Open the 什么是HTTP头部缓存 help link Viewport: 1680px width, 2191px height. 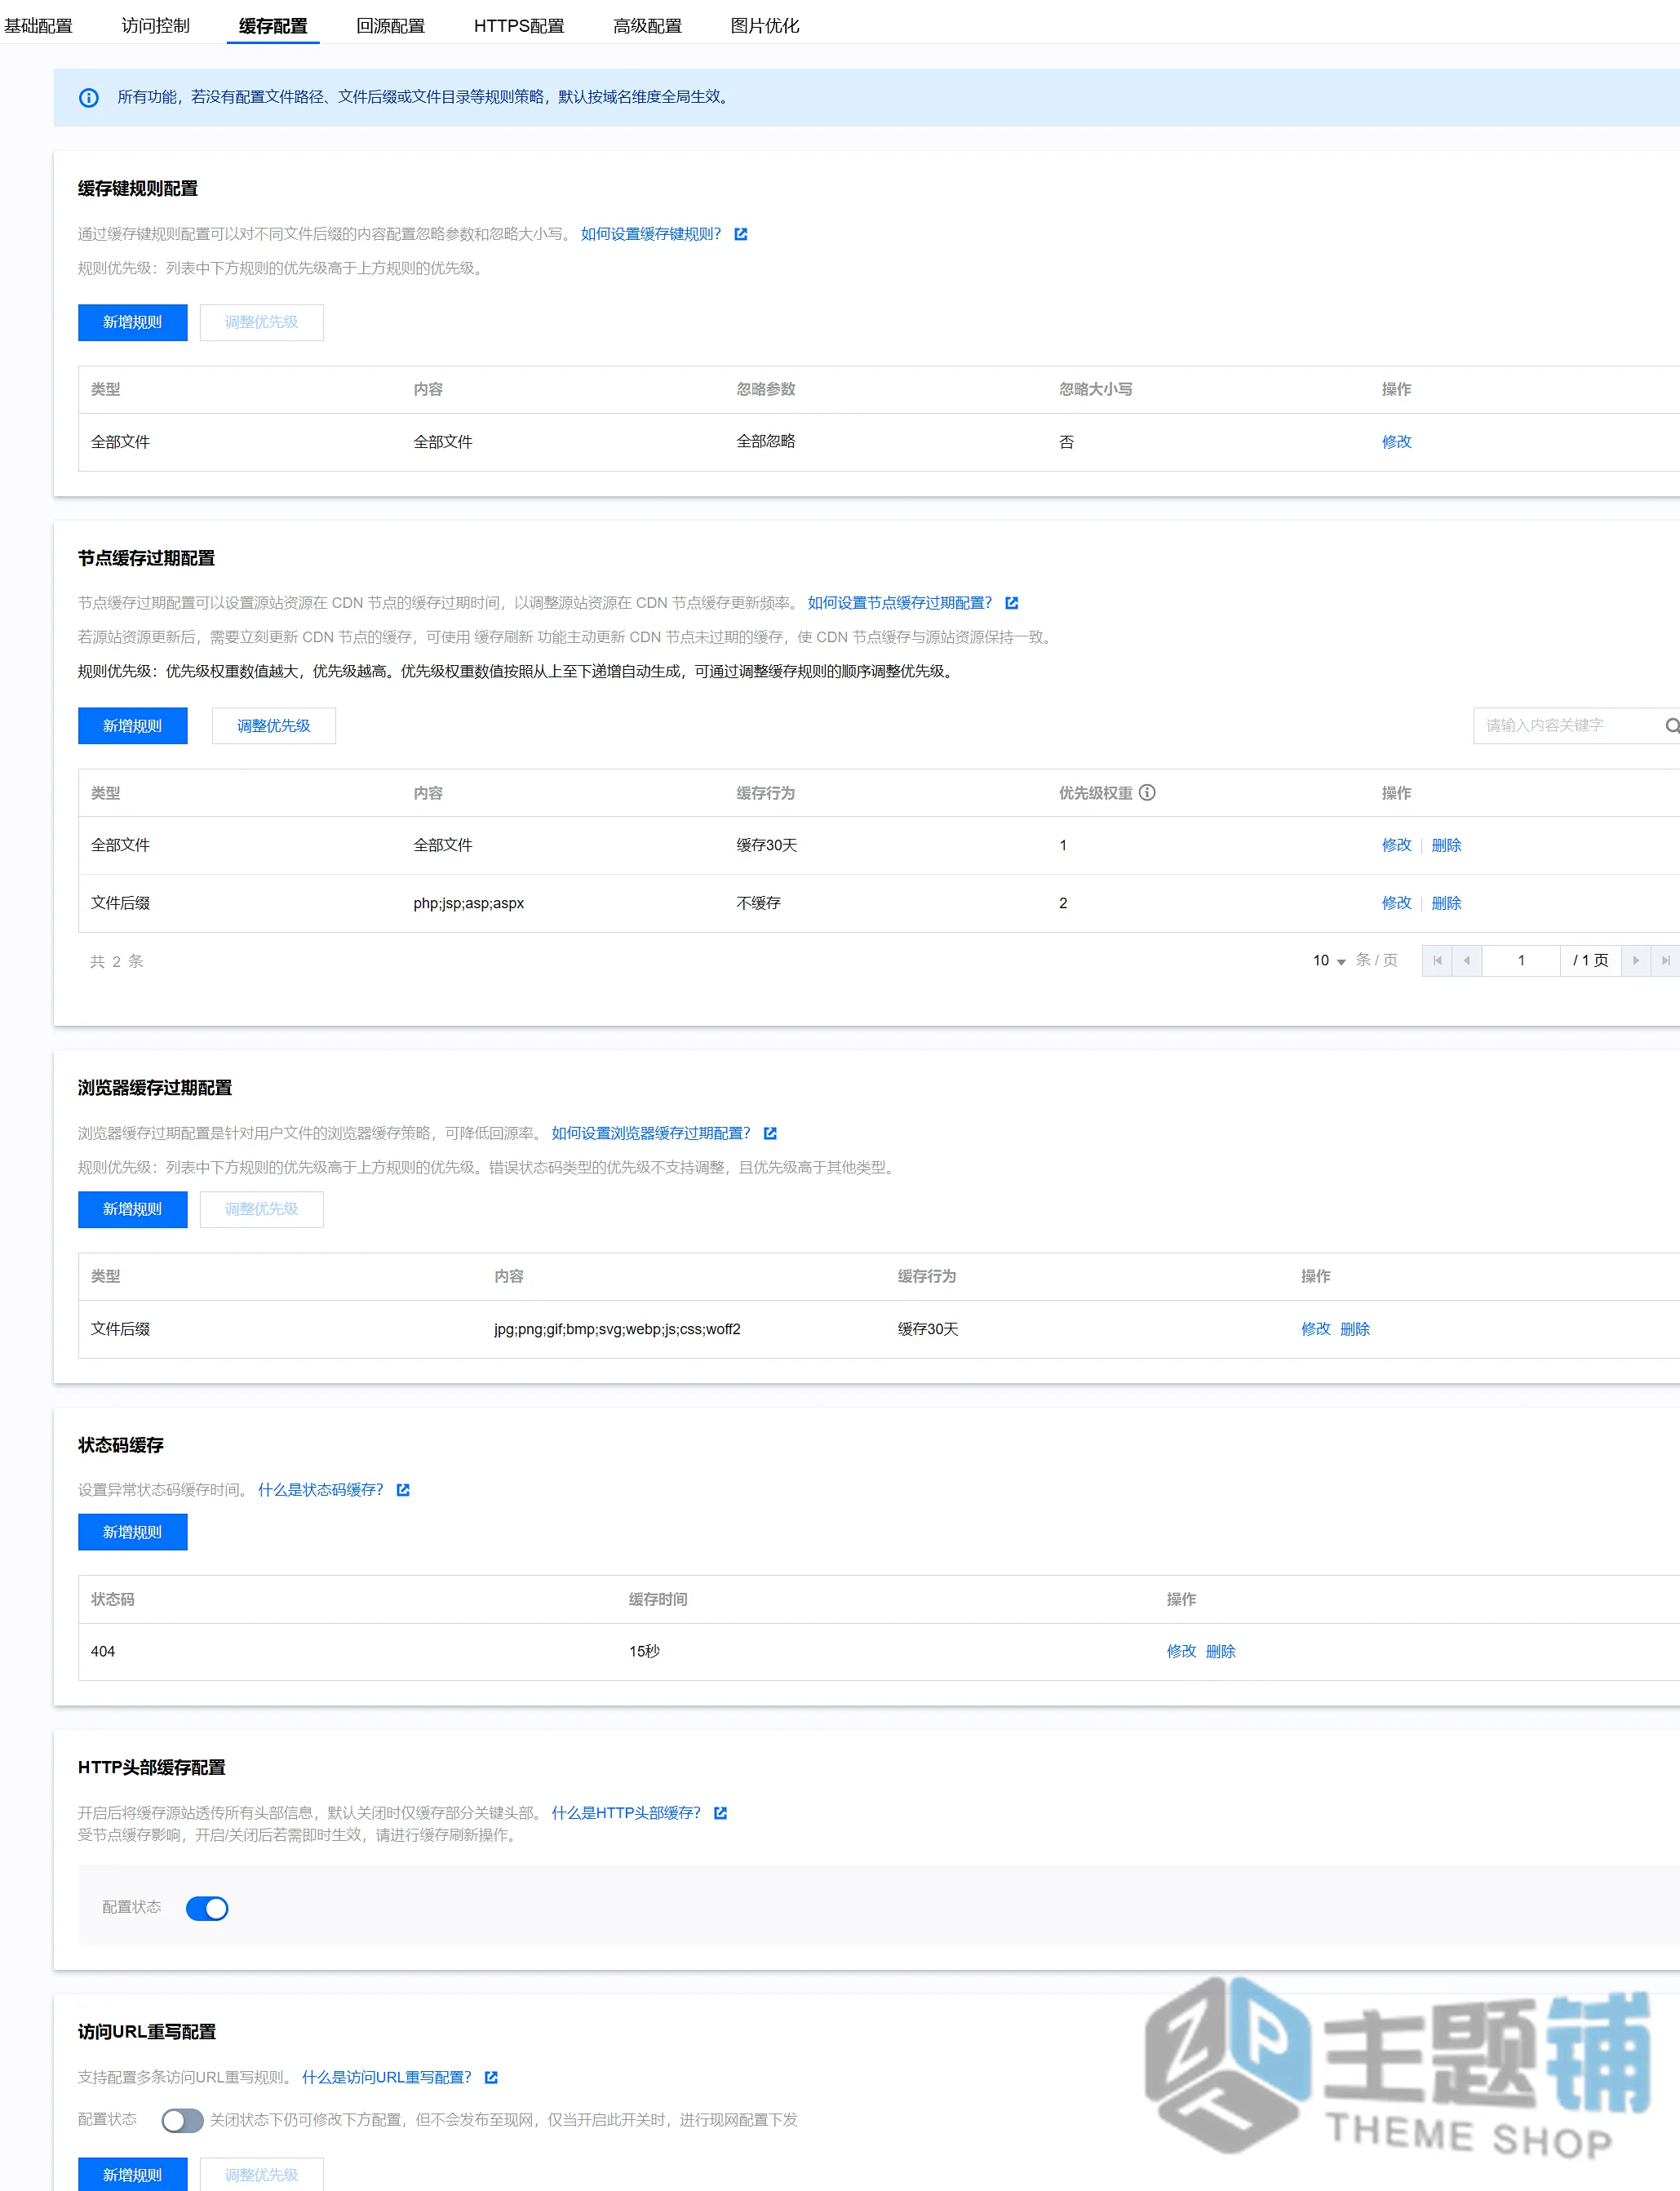pyautogui.click(x=626, y=1813)
